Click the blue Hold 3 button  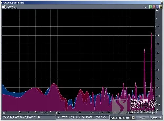click(x=157, y=7)
